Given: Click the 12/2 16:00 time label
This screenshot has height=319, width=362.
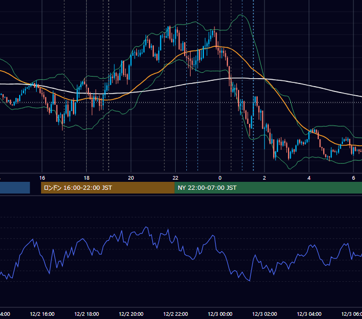Looking at the screenshot, I should coord(42,314).
